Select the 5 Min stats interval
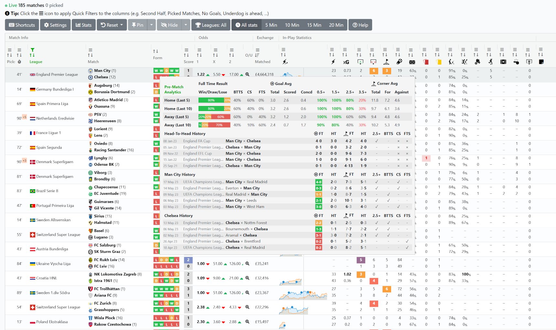This screenshot has width=556, height=330. 271,25
